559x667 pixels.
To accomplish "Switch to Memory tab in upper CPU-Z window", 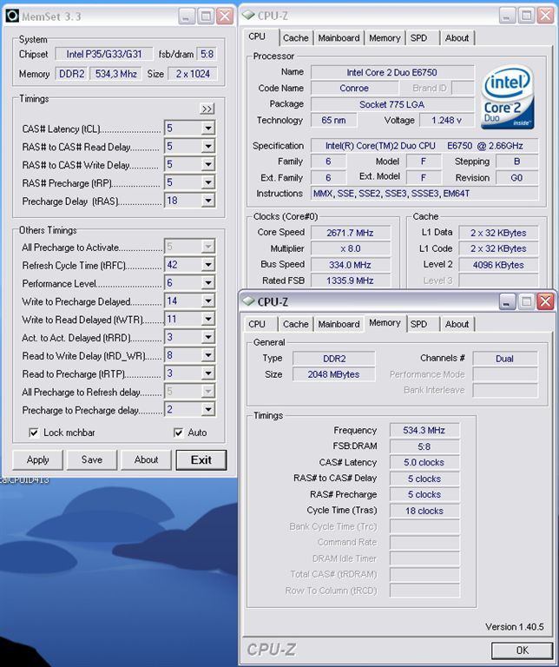I will pos(385,38).
